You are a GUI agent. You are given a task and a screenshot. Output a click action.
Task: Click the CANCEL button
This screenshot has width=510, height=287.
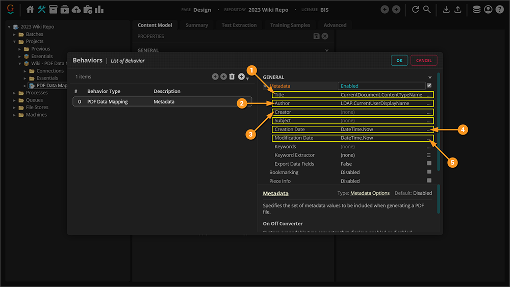click(x=423, y=60)
